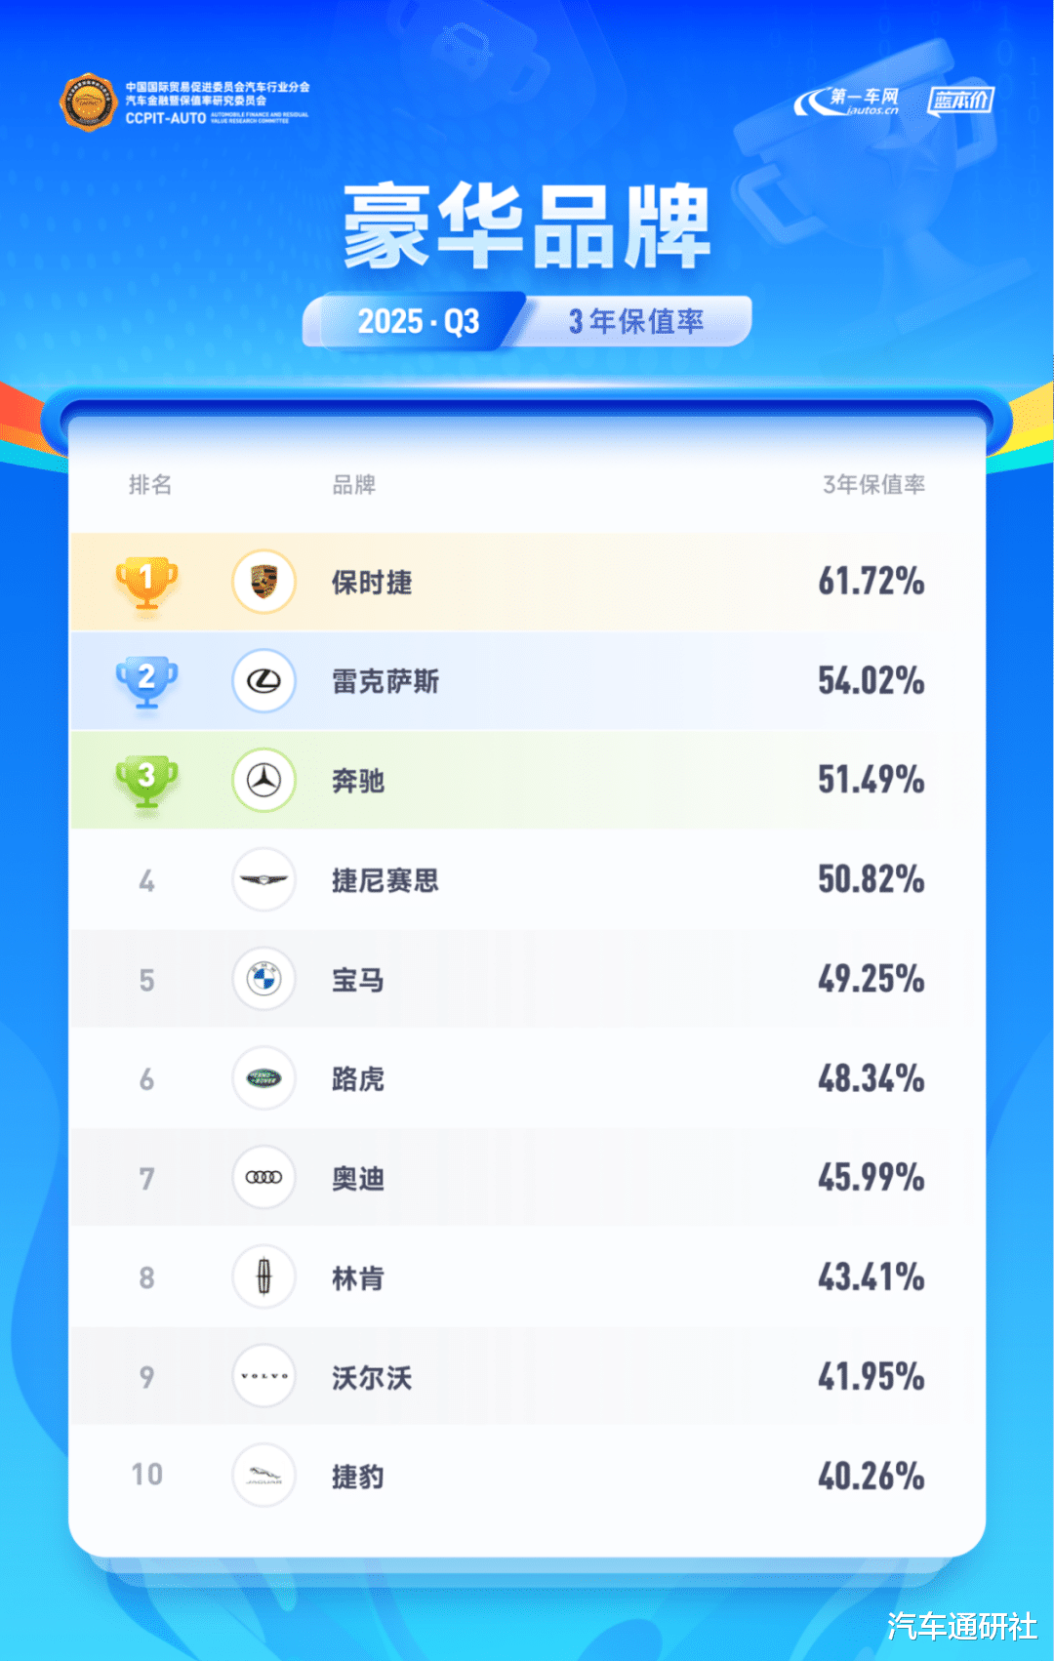Click the blue second-place trophy icon
This screenshot has width=1054, height=1661.
coord(146,681)
